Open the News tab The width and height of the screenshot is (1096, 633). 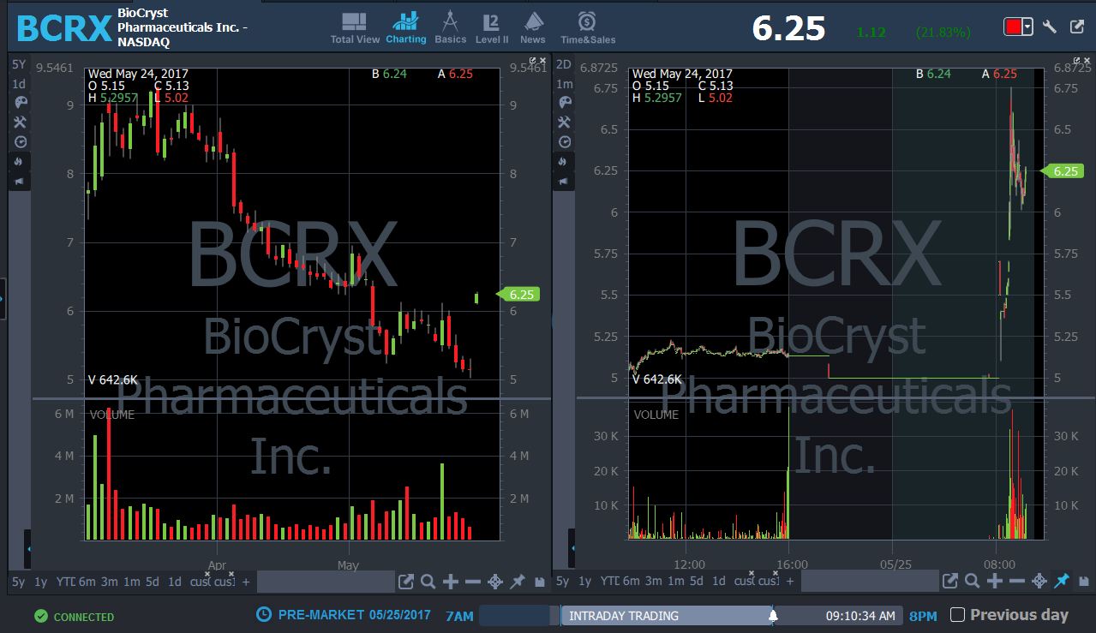[x=532, y=28]
